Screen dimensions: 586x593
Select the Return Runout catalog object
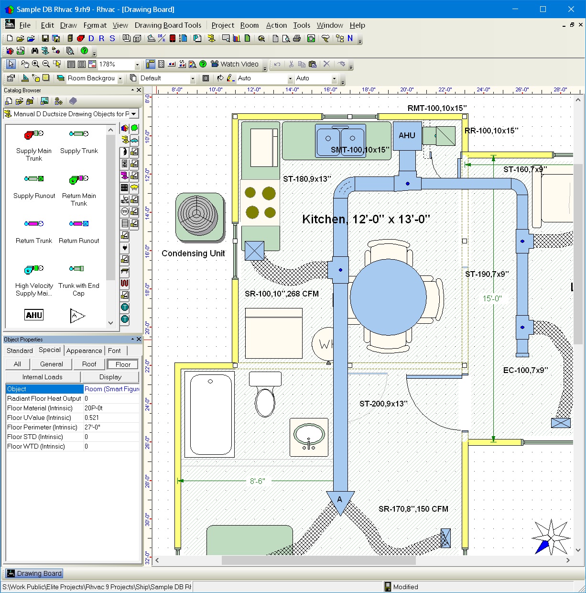point(79,231)
